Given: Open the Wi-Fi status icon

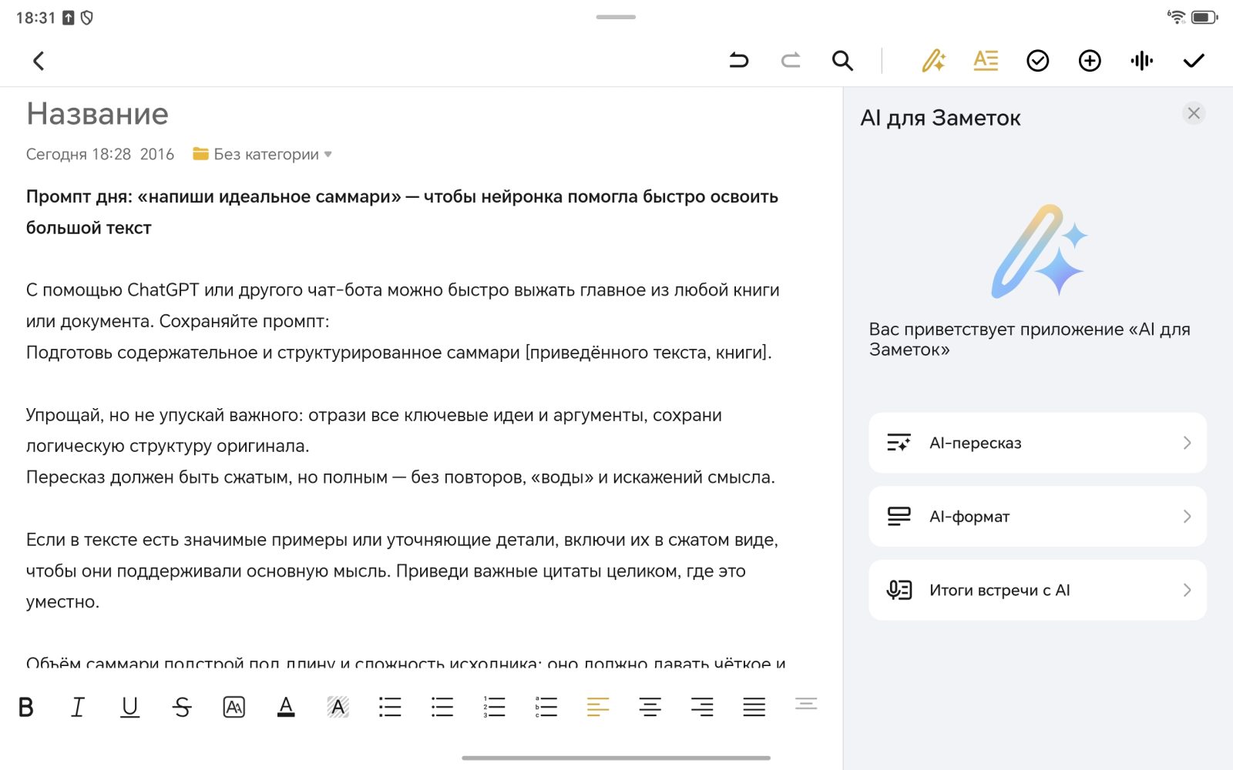Looking at the screenshot, I should tap(1176, 17).
